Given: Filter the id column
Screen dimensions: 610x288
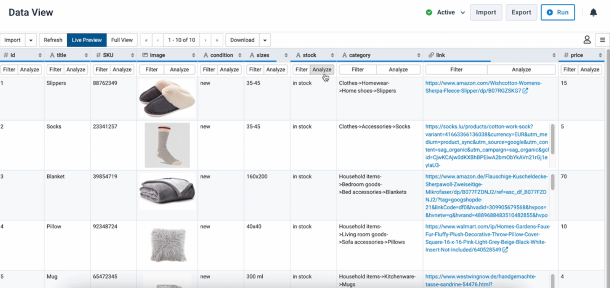Looking at the screenshot, I should [x=9, y=70].
